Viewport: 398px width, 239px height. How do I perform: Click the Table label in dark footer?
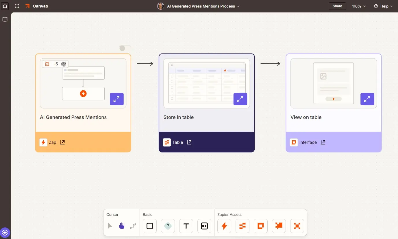point(178,142)
